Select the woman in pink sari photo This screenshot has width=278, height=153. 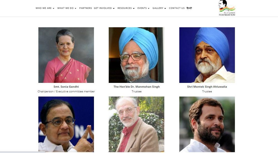[66, 55]
